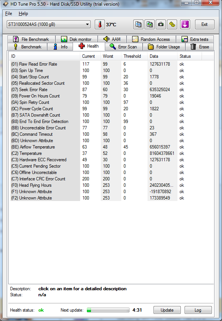Go to the Folder Usage tab
The image size is (222, 321).
(164, 46)
